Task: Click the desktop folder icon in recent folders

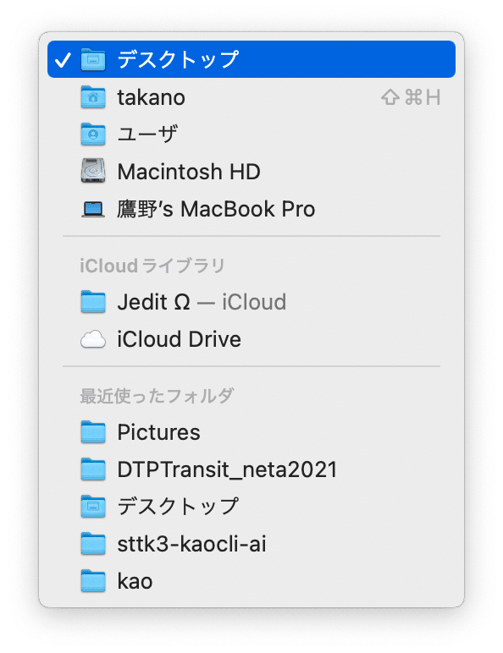Action: [x=93, y=506]
